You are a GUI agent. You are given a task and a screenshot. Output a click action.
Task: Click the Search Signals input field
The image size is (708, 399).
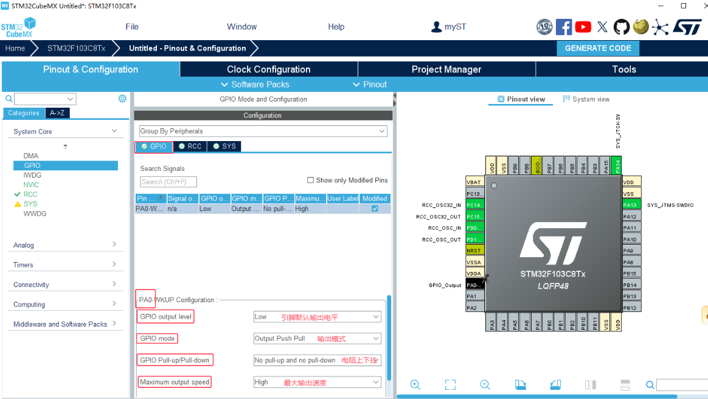click(168, 182)
